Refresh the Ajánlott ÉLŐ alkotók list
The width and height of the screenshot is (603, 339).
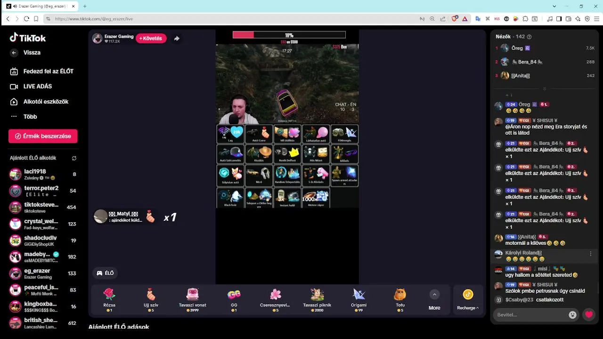pyautogui.click(x=74, y=158)
